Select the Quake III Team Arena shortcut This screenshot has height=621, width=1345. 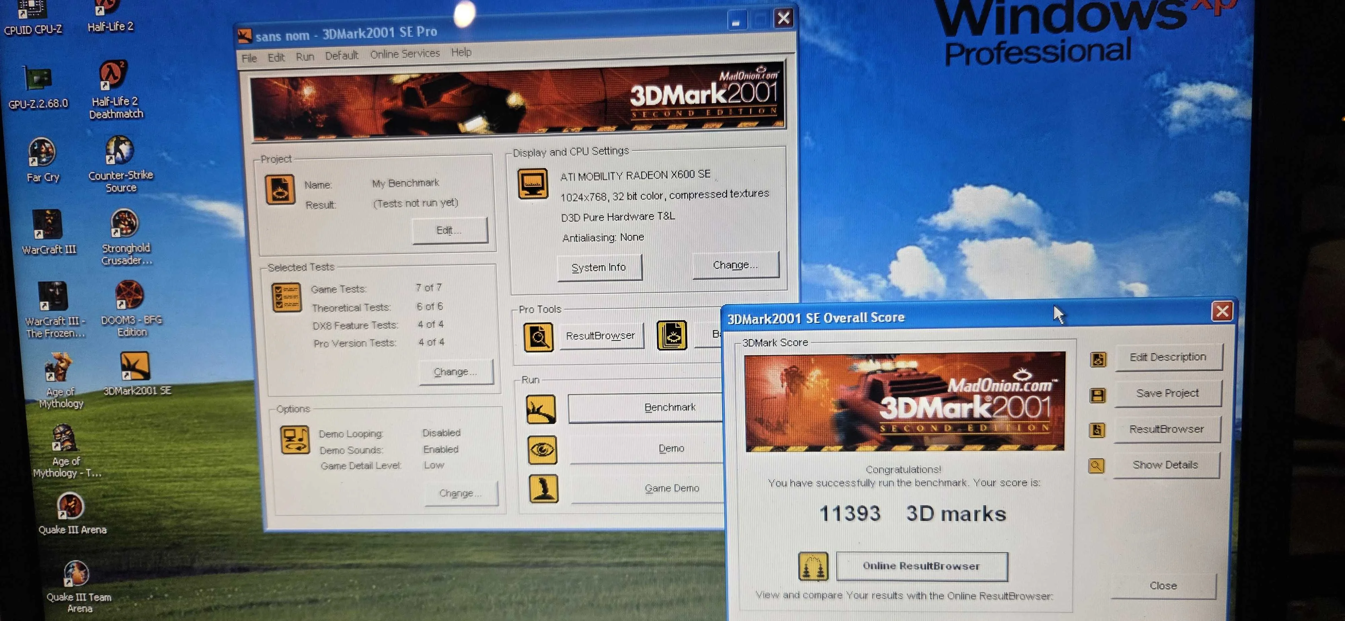pyautogui.click(x=78, y=587)
